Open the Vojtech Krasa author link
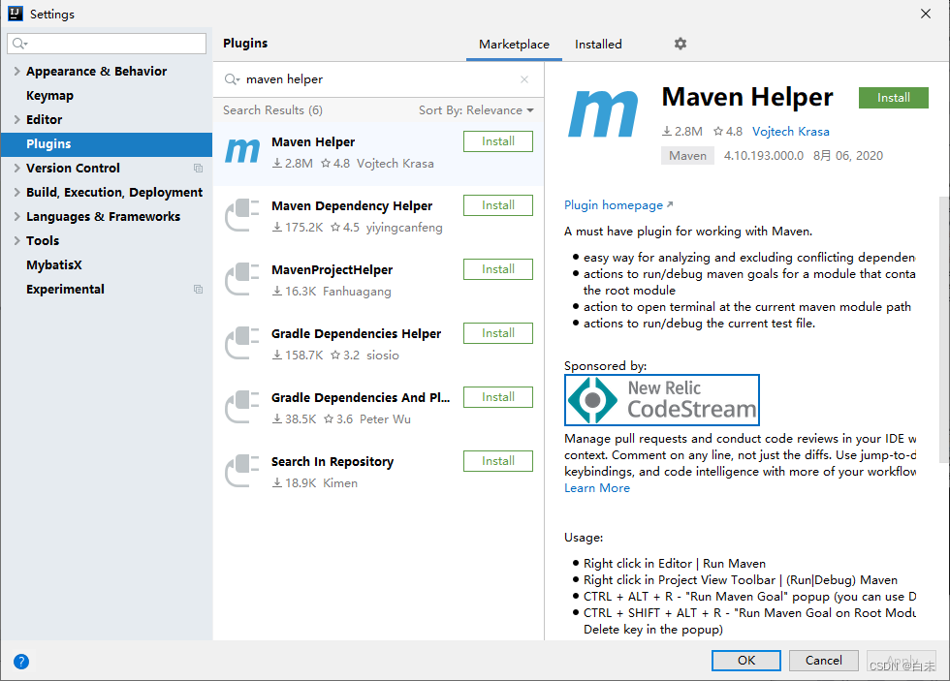 (791, 132)
